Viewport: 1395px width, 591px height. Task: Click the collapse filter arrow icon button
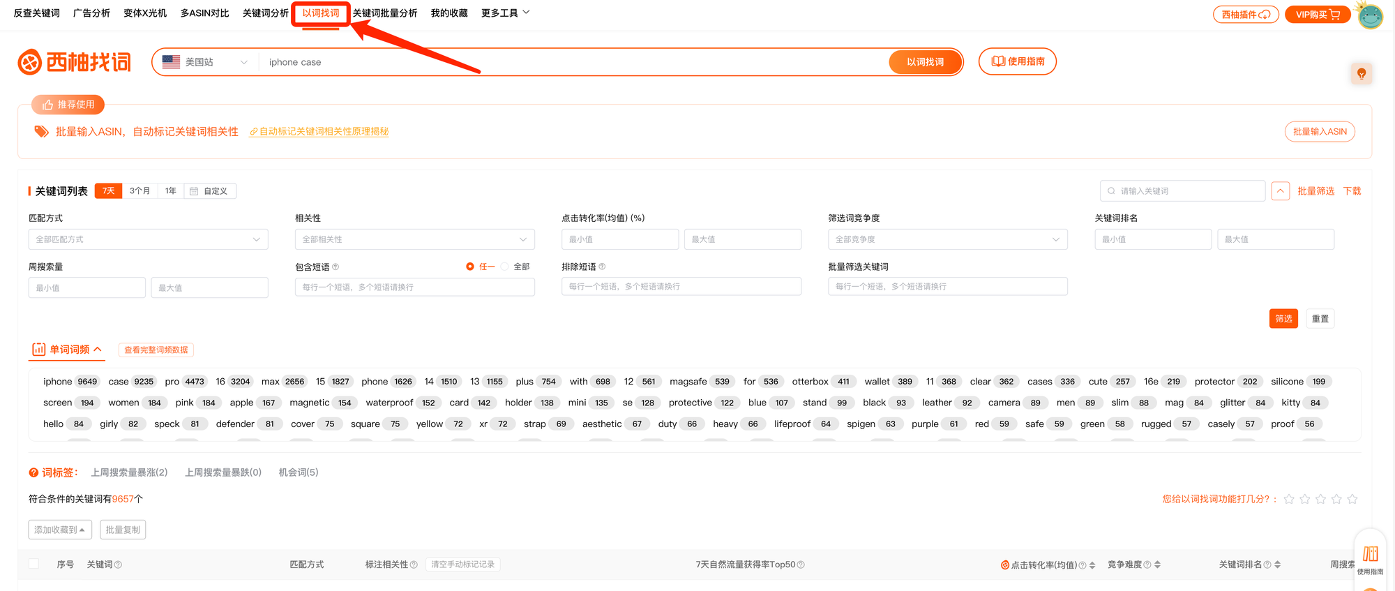coord(1280,191)
